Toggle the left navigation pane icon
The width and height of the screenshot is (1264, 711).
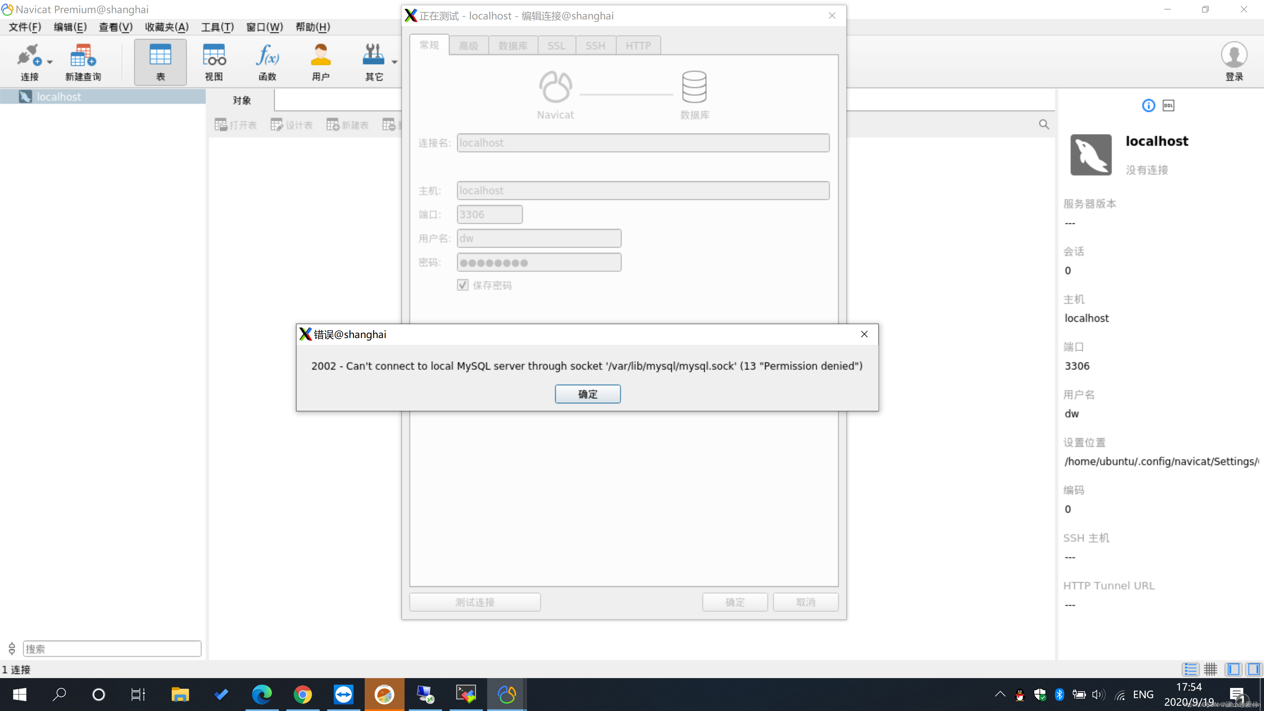(1233, 669)
